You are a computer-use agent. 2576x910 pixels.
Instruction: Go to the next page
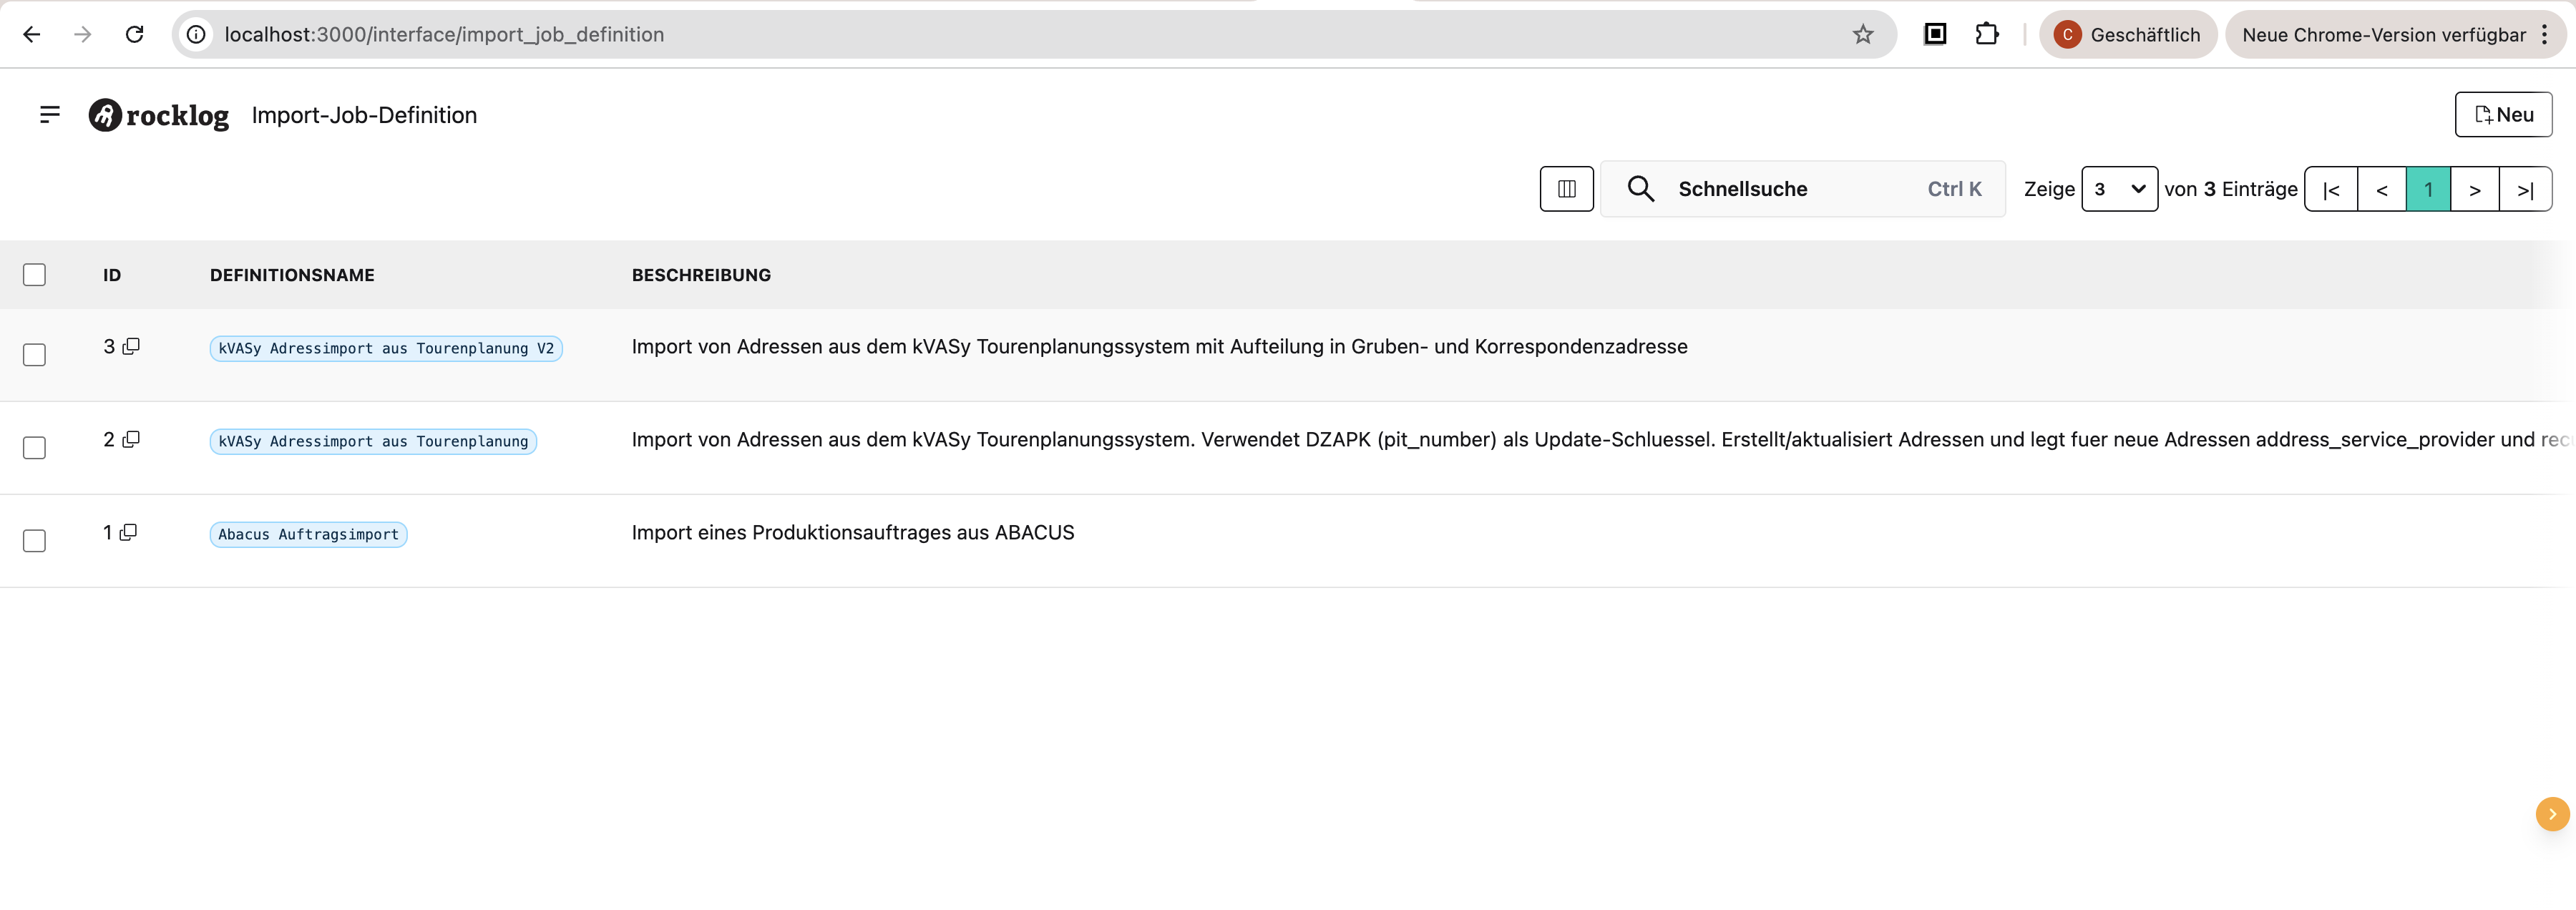point(2475,189)
